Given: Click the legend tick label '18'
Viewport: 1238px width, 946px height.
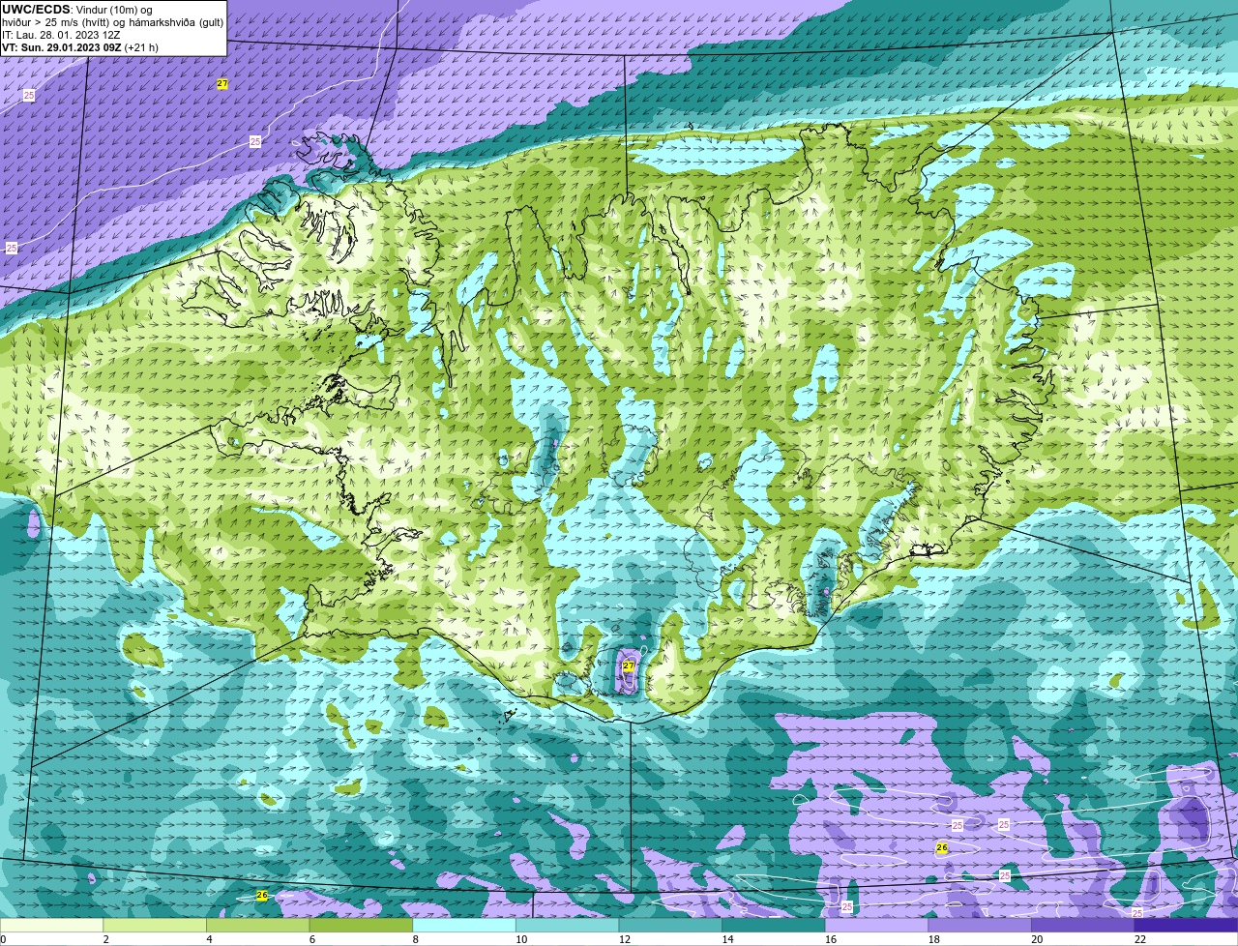Looking at the screenshot, I should 933,939.
